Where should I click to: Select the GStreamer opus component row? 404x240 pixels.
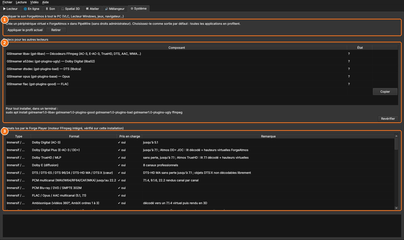[176, 77]
